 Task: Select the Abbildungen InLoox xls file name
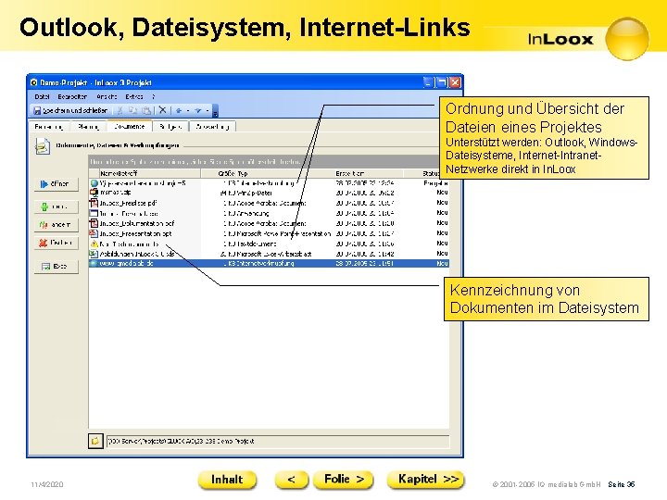tap(137, 254)
